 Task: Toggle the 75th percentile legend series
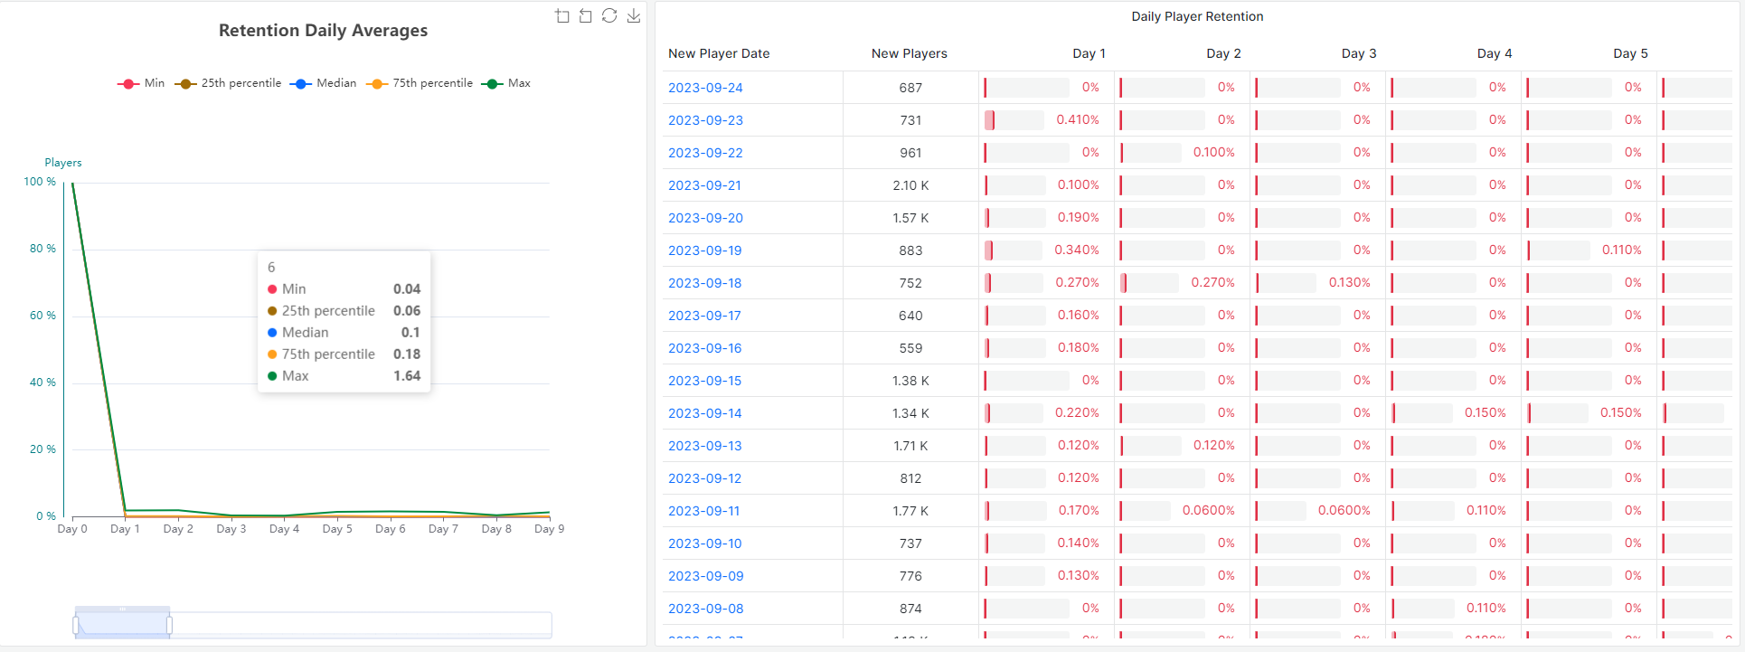pos(420,83)
